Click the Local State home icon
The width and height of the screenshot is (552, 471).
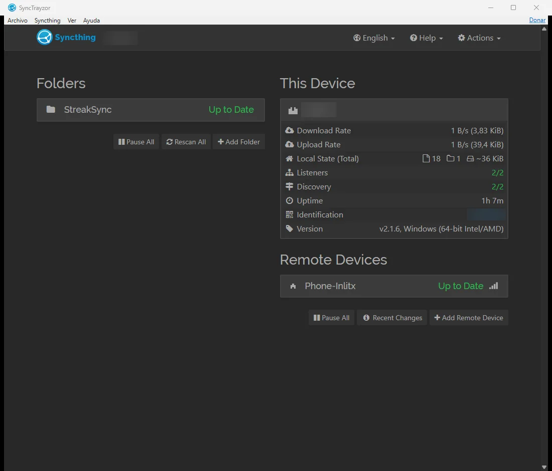290,158
